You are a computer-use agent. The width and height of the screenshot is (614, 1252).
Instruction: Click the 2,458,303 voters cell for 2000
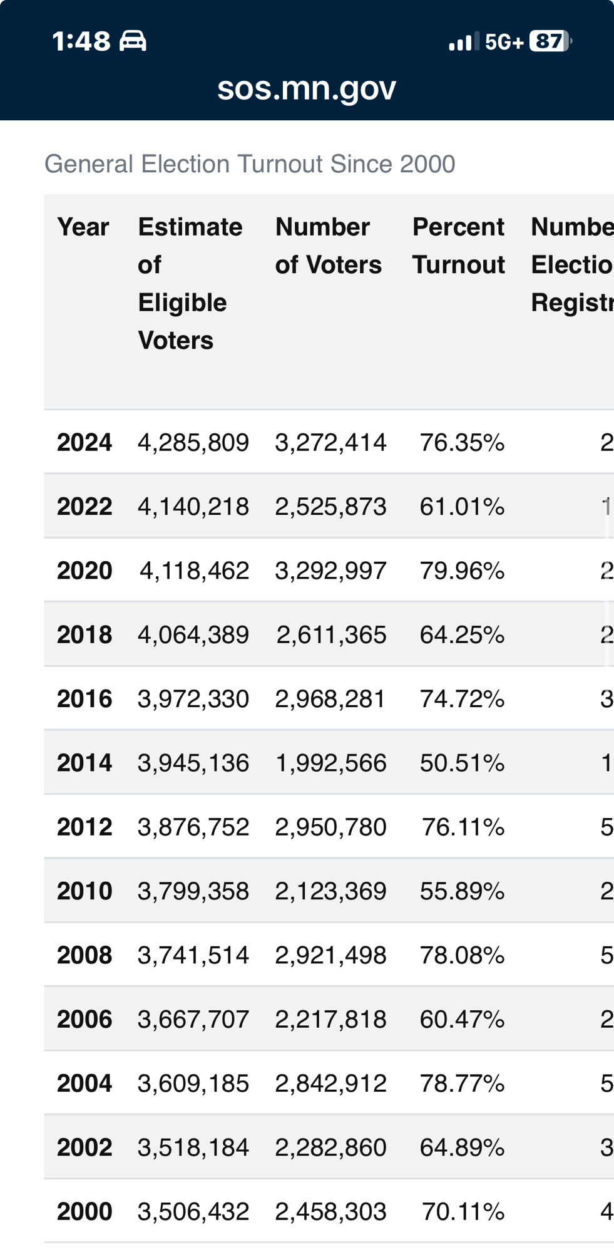[330, 1212]
